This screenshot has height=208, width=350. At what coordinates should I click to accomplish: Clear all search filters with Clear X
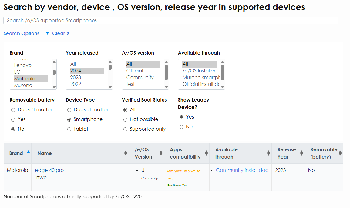(61, 33)
